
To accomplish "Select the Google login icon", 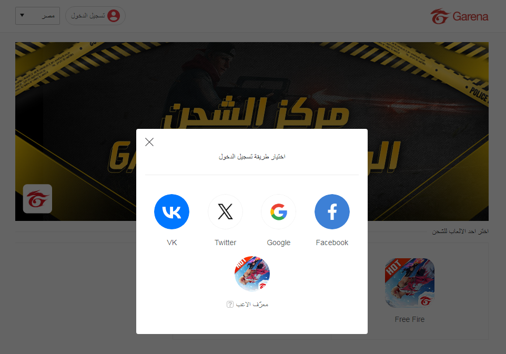I will (x=278, y=211).
